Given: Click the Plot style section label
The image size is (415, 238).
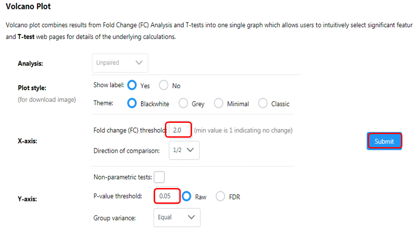Looking at the screenshot, I should (32, 88).
